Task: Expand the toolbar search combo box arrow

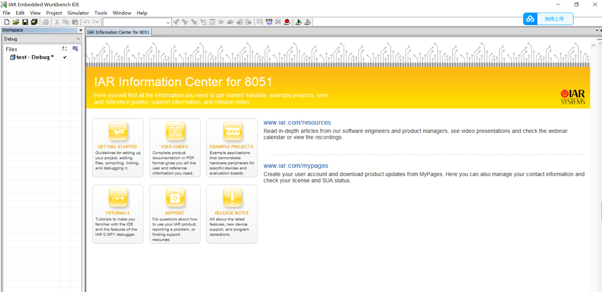Action: click(x=168, y=22)
